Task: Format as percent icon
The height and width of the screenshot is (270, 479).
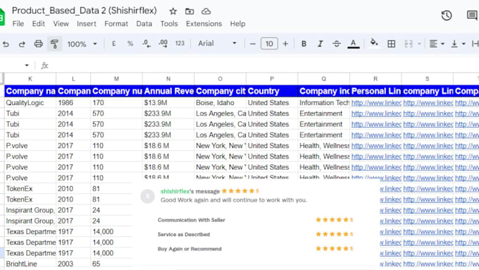Action: (x=130, y=44)
